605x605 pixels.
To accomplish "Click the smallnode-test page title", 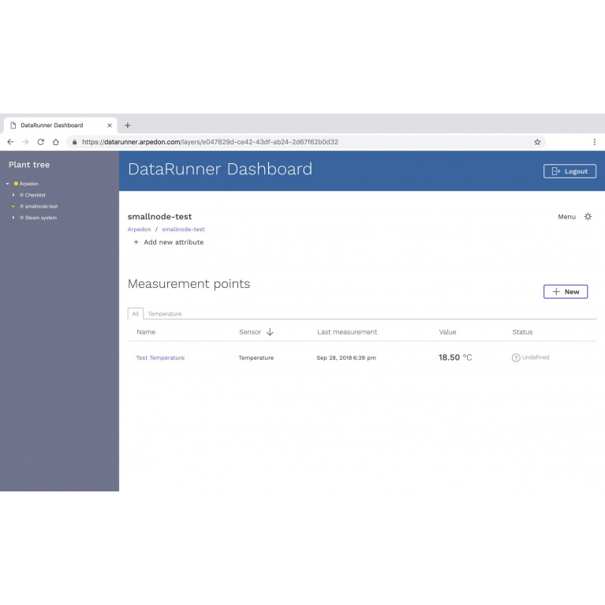I will [160, 216].
